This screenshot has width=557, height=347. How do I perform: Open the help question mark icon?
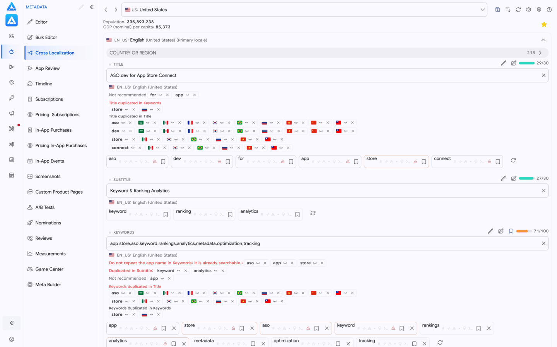(x=549, y=10)
